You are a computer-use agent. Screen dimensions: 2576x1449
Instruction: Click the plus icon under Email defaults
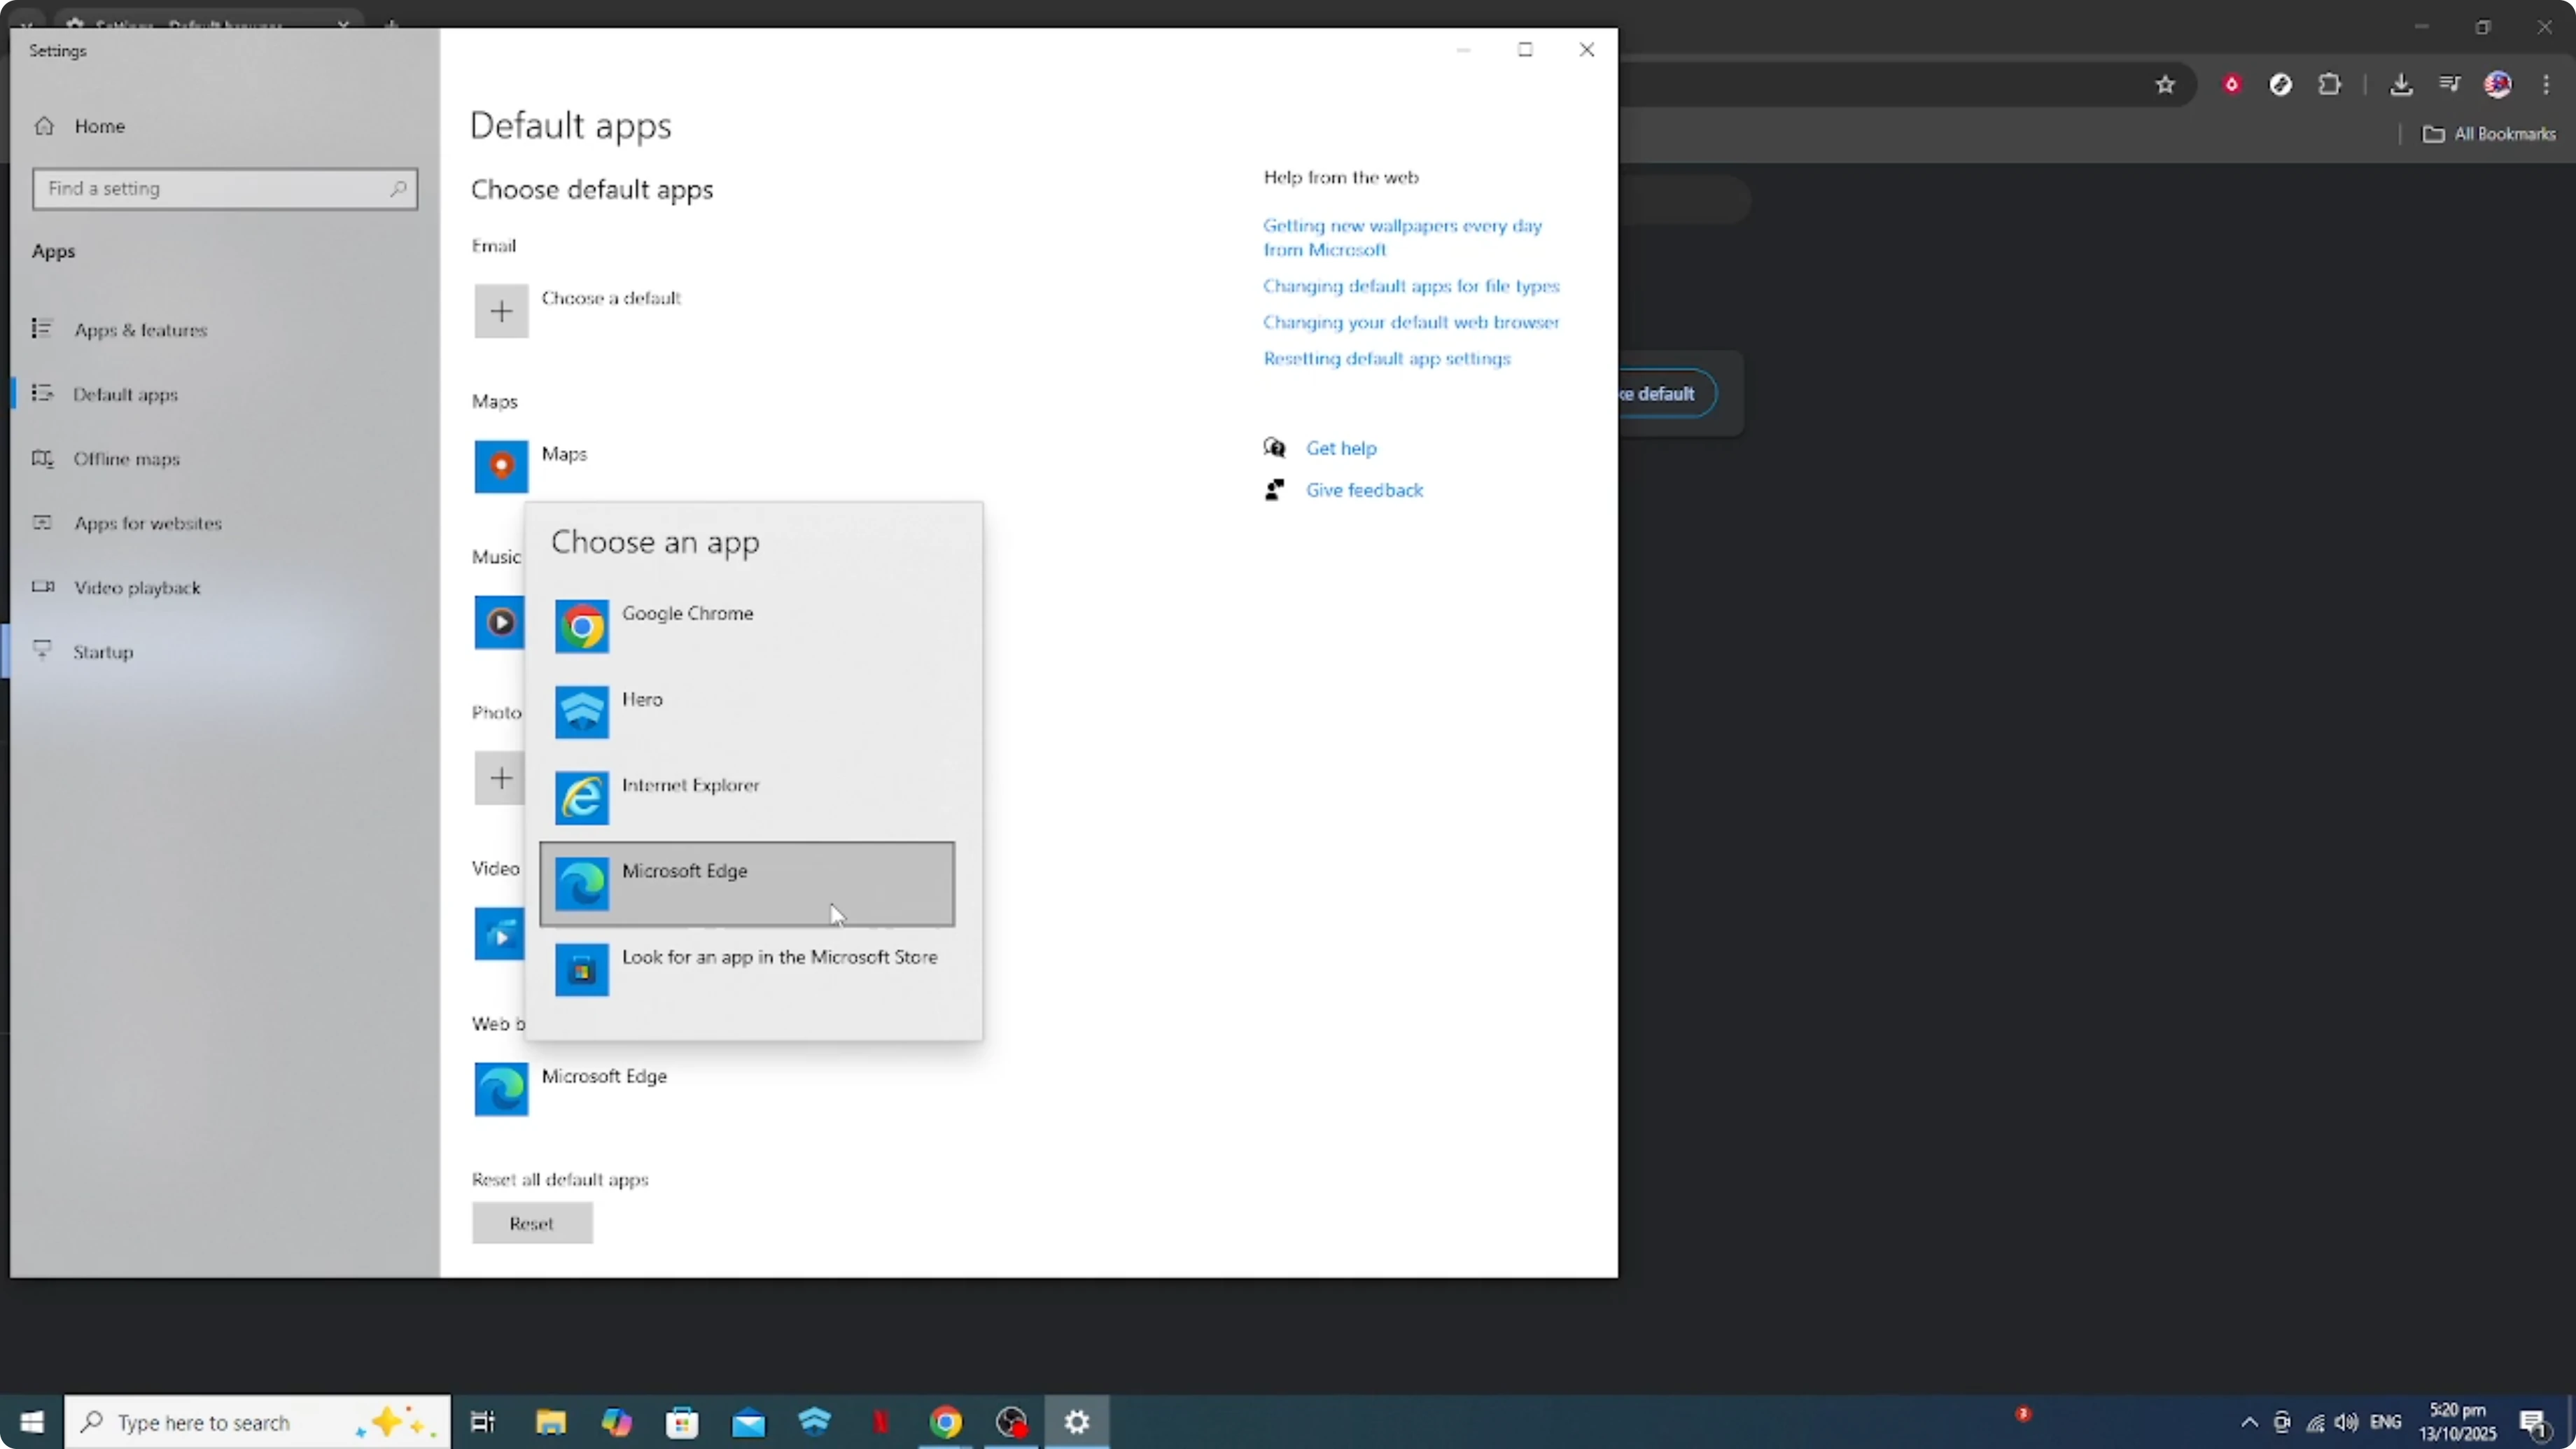pos(501,311)
